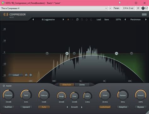Click the redo arrow icon
Screen dimensions: 149x114
coord(91,20)
